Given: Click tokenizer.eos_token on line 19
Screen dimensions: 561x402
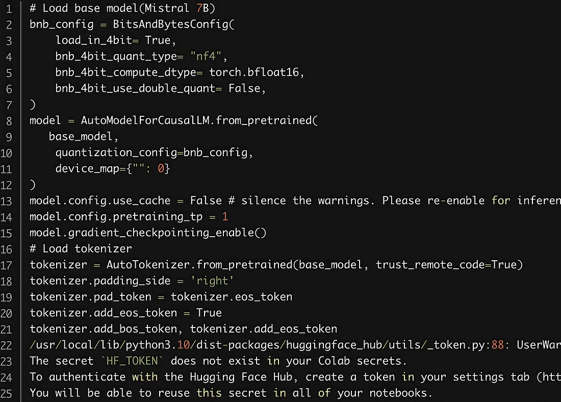Looking at the screenshot, I should click(232, 297).
